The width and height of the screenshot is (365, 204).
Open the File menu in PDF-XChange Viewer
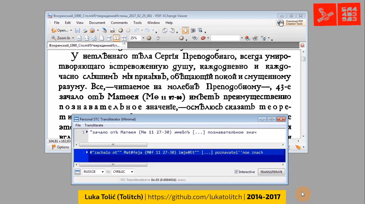57,23
